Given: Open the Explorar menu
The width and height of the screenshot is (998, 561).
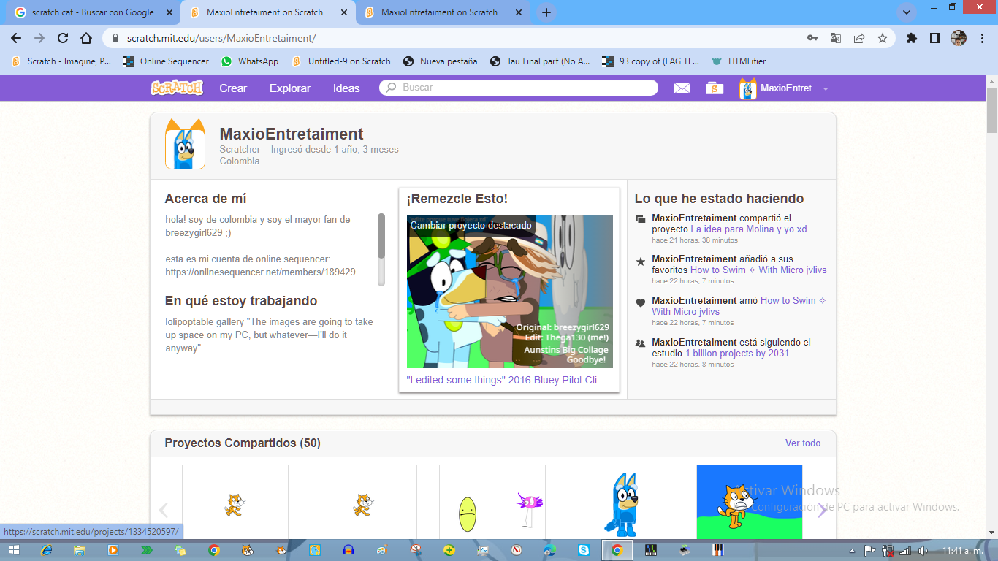Looking at the screenshot, I should (290, 88).
